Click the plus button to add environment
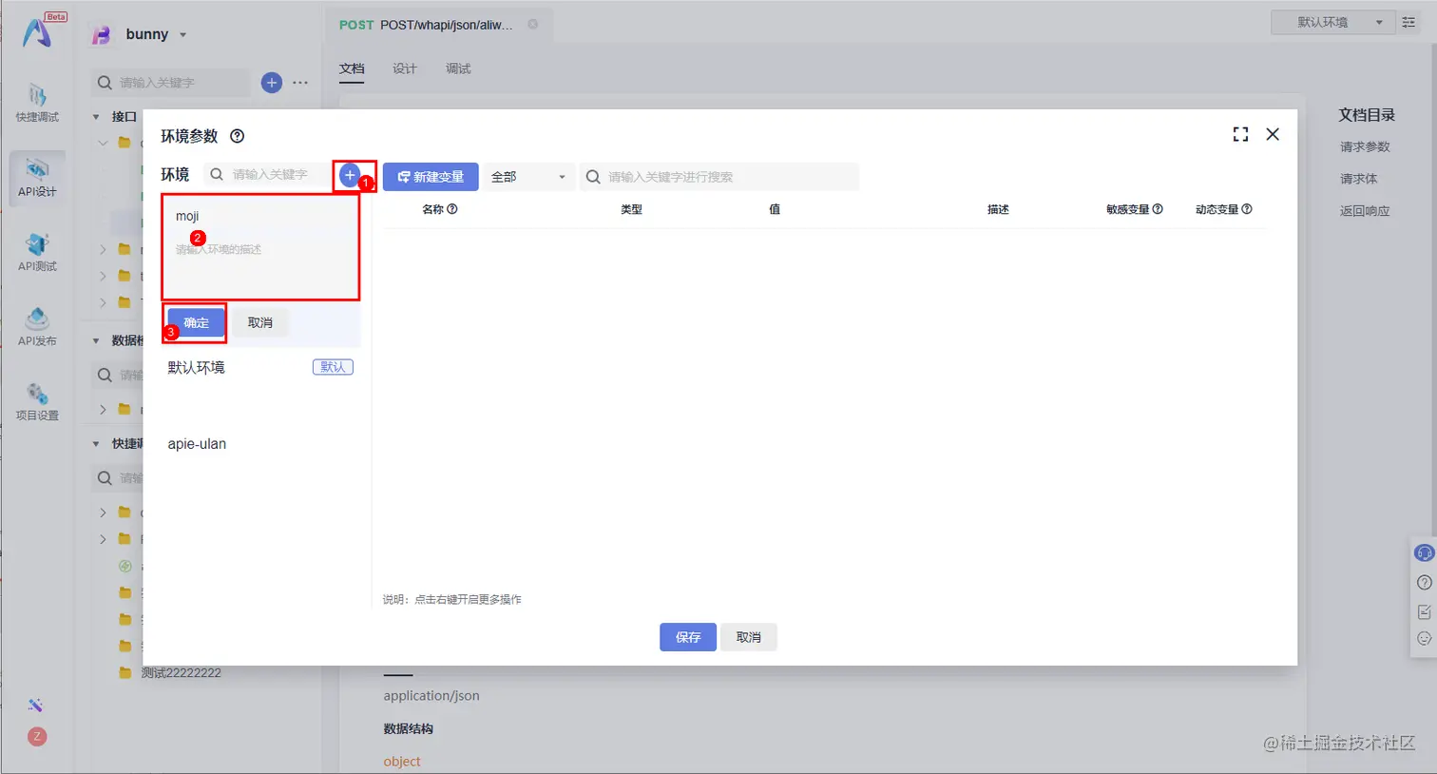 coord(350,175)
